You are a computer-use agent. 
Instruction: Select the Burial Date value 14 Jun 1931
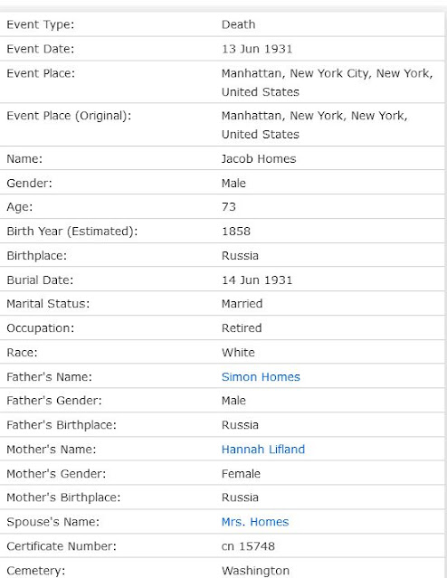[x=257, y=280]
